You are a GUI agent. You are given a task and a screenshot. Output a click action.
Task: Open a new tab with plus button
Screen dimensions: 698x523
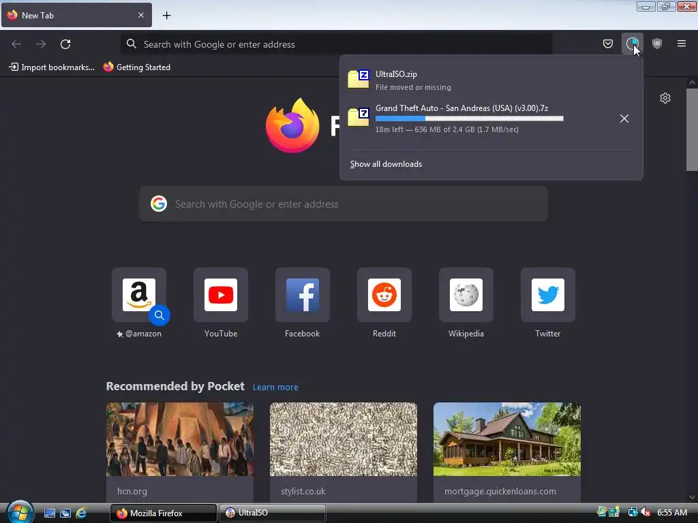click(x=166, y=16)
